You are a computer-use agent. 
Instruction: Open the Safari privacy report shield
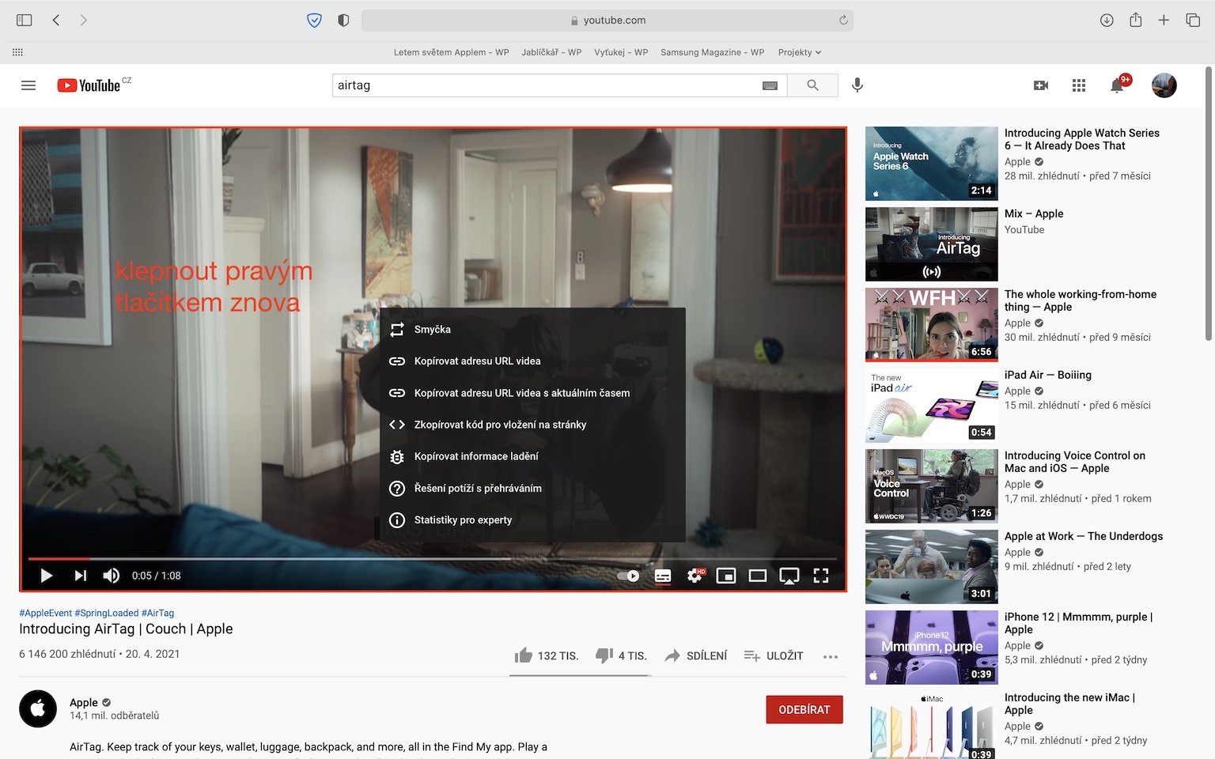click(x=343, y=21)
